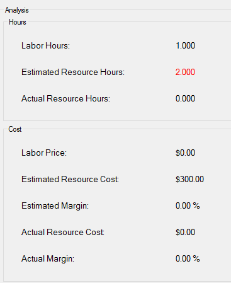
Task: Select the 0.000 actual hours value
Action: point(185,98)
